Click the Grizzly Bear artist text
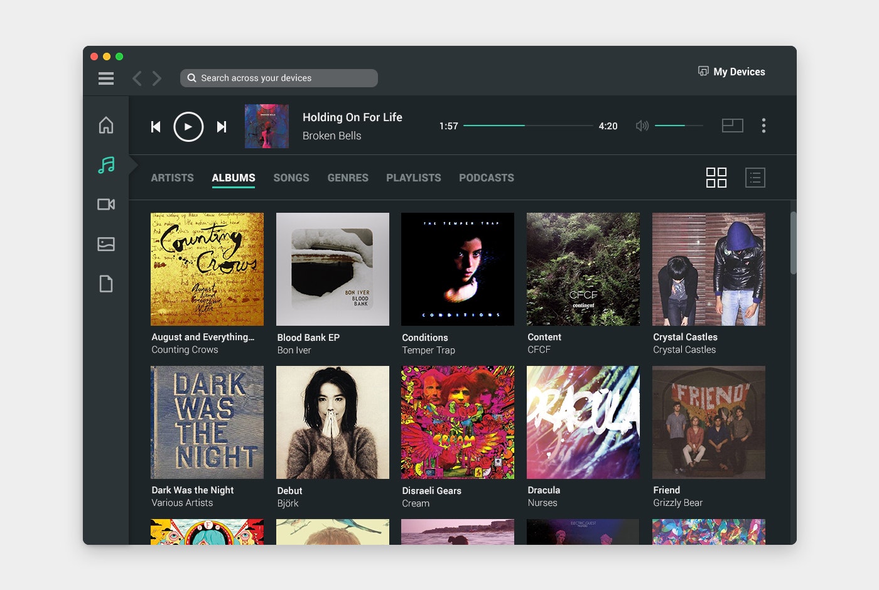 click(x=677, y=503)
